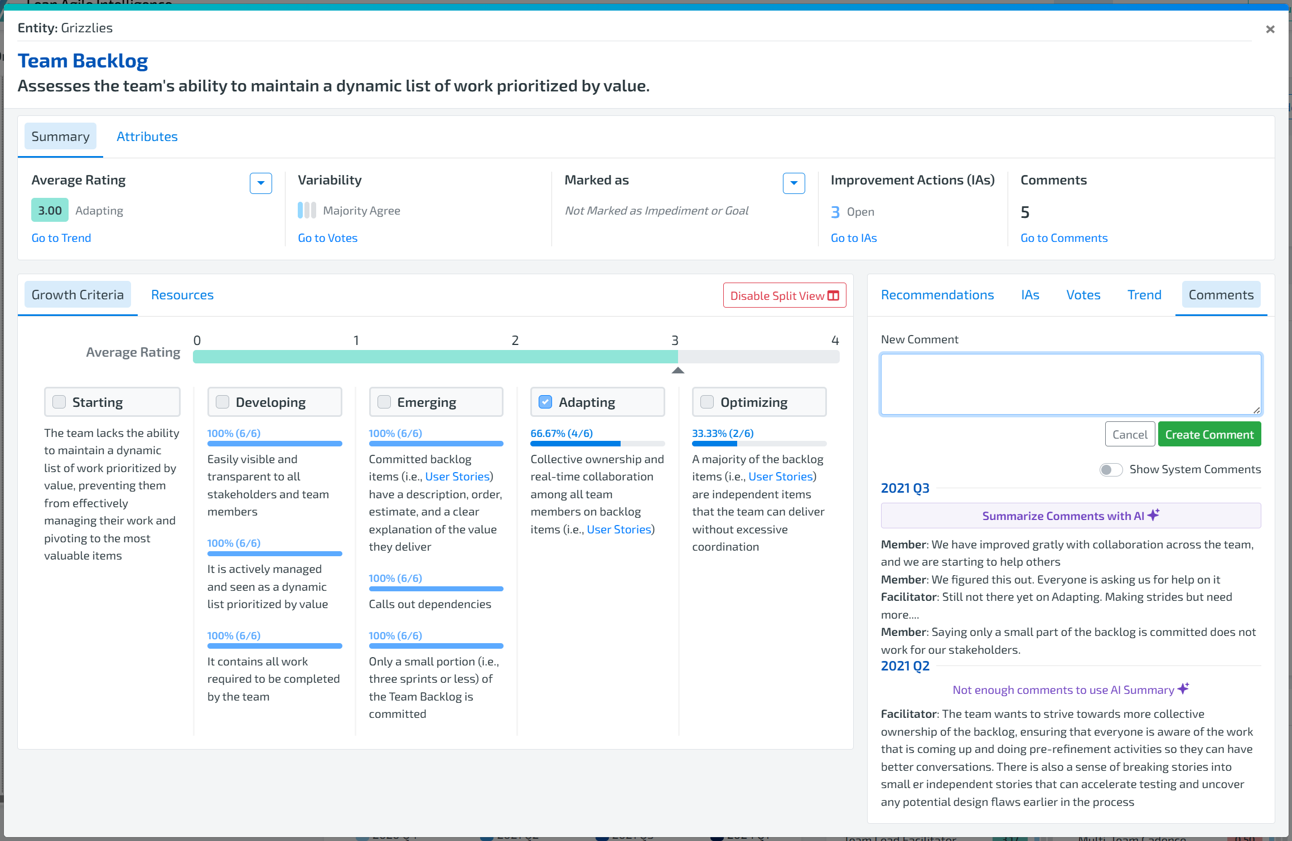Expand the Average Rating dropdown arrow
The height and width of the screenshot is (841, 1292).
pos(260,183)
